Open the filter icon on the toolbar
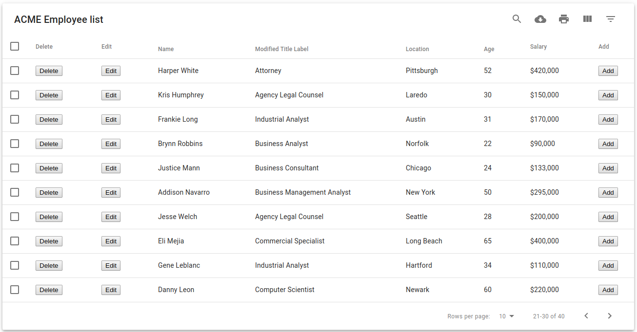Screen dimensions: 637x332 [x=610, y=19]
